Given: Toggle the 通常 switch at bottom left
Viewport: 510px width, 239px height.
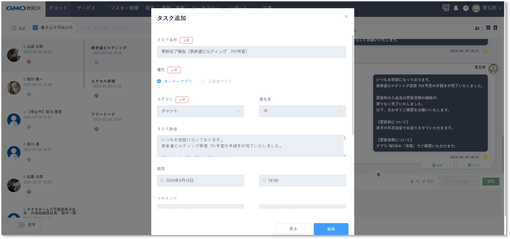Looking at the screenshot, I should [19, 225].
